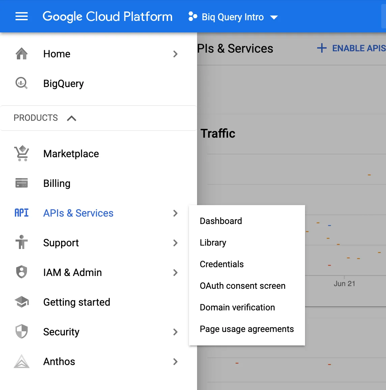Collapse the PRODUCTS section
Screen dimensions: 386x390
72,118
